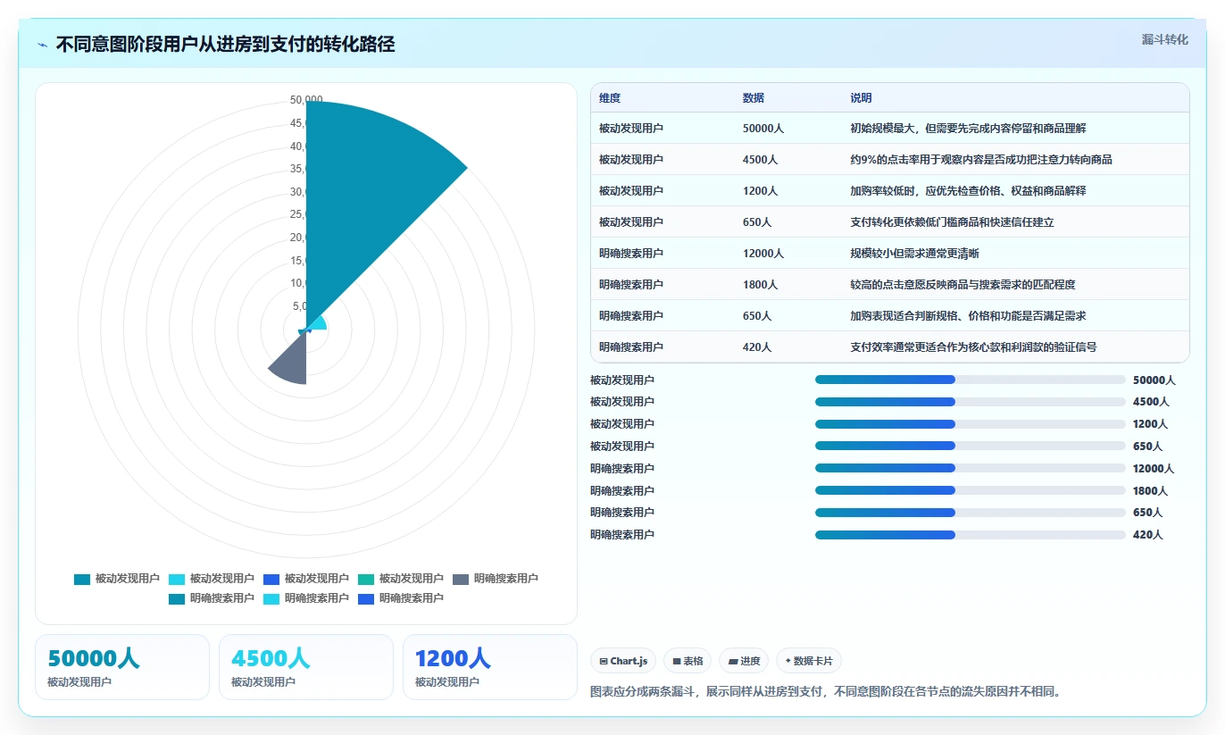Click the 维度 column header
This screenshot has height=735, width=1225.
[x=610, y=98]
